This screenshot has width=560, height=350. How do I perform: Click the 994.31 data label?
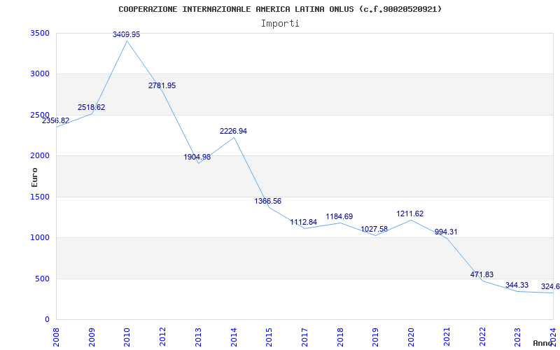[x=446, y=232]
